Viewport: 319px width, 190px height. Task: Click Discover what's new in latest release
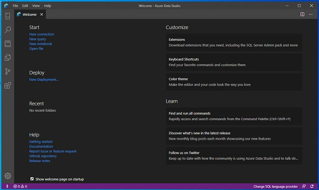pos(234,136)
